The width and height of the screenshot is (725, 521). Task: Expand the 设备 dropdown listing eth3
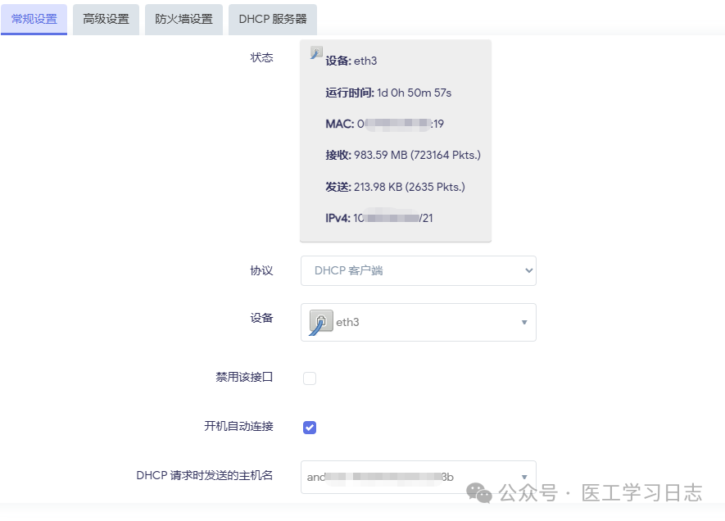[418, 322]
